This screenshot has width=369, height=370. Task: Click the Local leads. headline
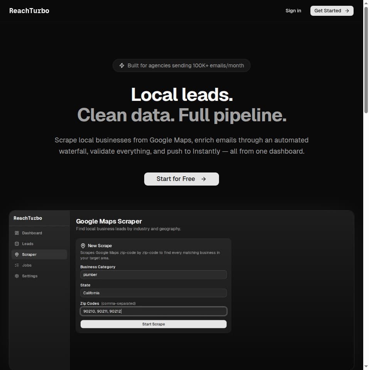point(182,95)
